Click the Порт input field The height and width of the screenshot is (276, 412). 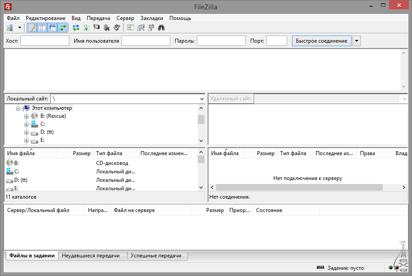pyautogui.click(x=276, y=41)
